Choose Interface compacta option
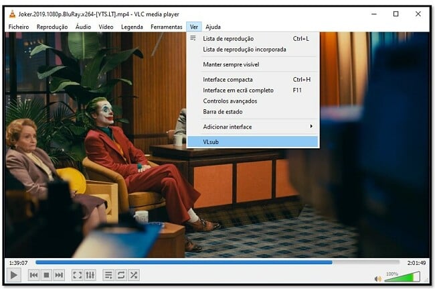 (x=253, y=80)
